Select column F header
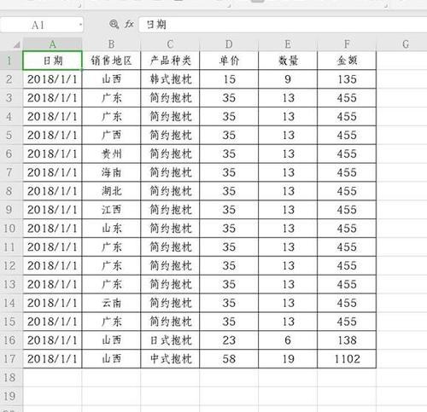The height and width of the screenshot is (412, 427). 347,44
